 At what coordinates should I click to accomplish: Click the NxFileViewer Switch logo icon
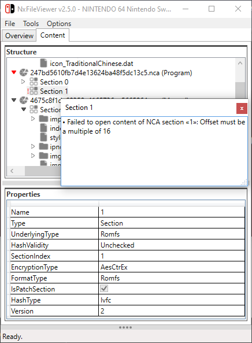[10, 9]
